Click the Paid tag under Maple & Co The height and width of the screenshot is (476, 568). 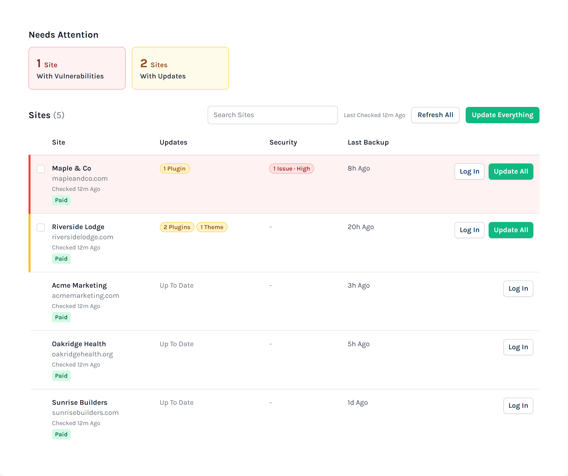click(x=61, y=200)
